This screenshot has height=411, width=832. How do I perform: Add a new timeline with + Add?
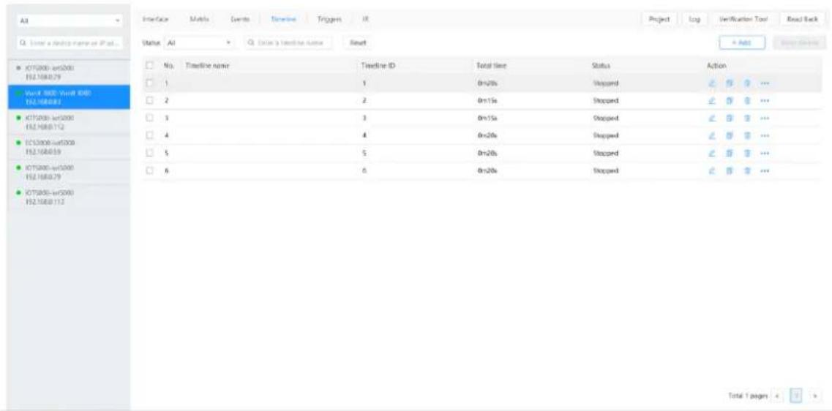coord(742,42)
